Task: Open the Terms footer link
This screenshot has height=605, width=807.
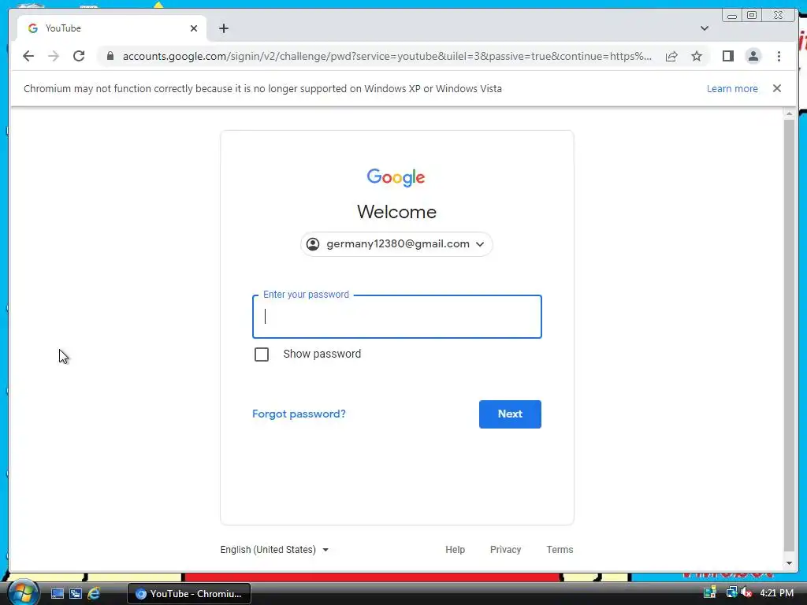Action: coord(560,549)
